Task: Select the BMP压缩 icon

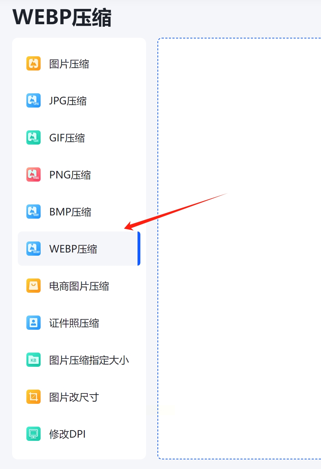Action: (33, 212)
